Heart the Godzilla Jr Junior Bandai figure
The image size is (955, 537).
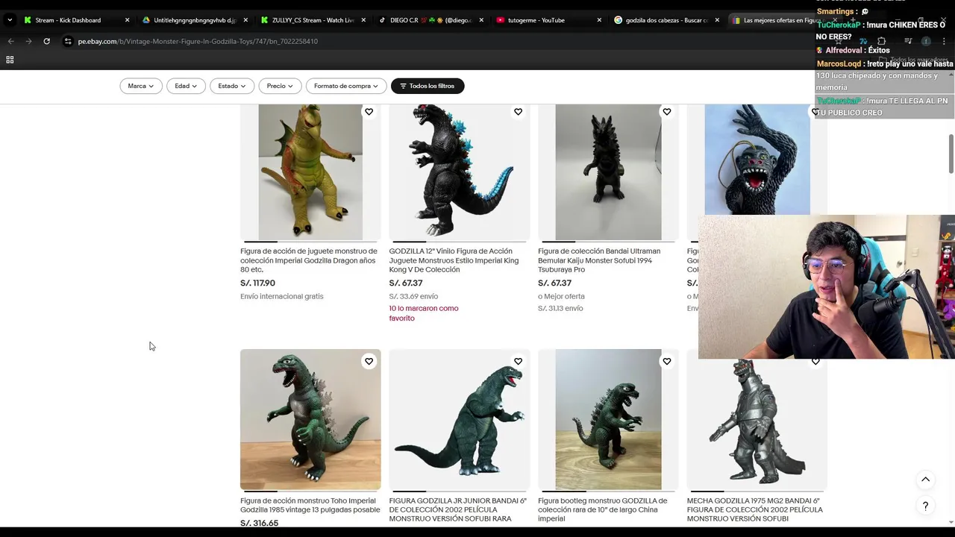coord(518,361)
